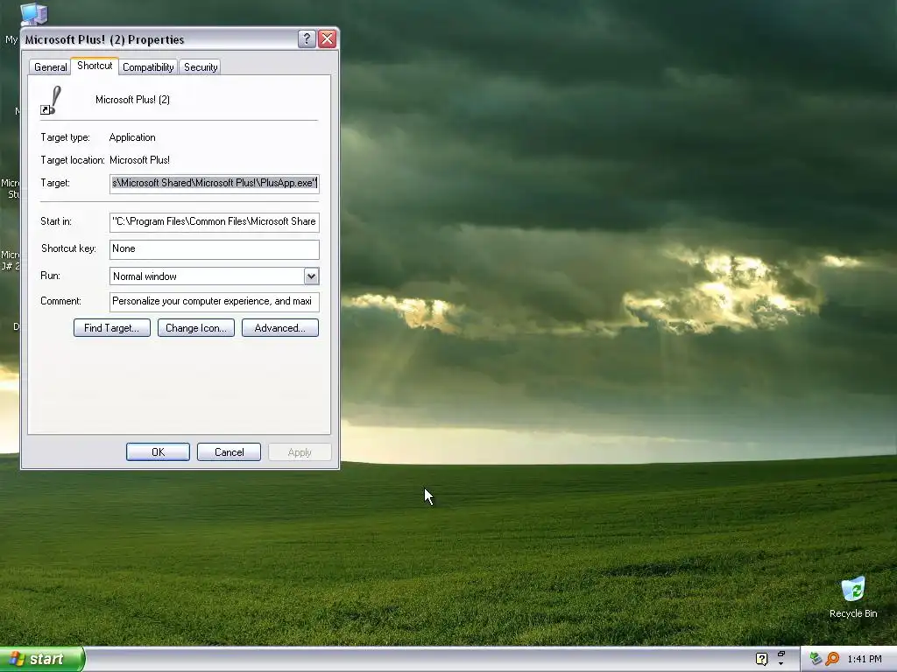
Task: Confirm with the OK button
Action: click(x=158, y=452)
